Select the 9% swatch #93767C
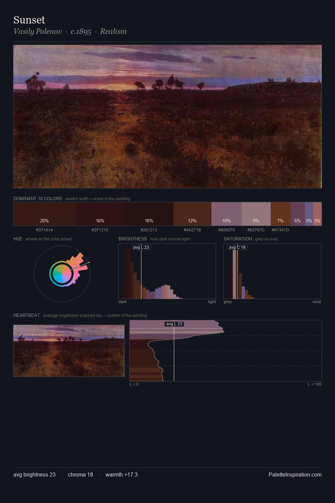The height and width of the screenshot is (503, 335). click(256, 214)
